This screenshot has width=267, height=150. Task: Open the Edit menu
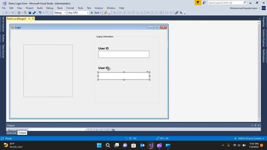tap(11, 8)
